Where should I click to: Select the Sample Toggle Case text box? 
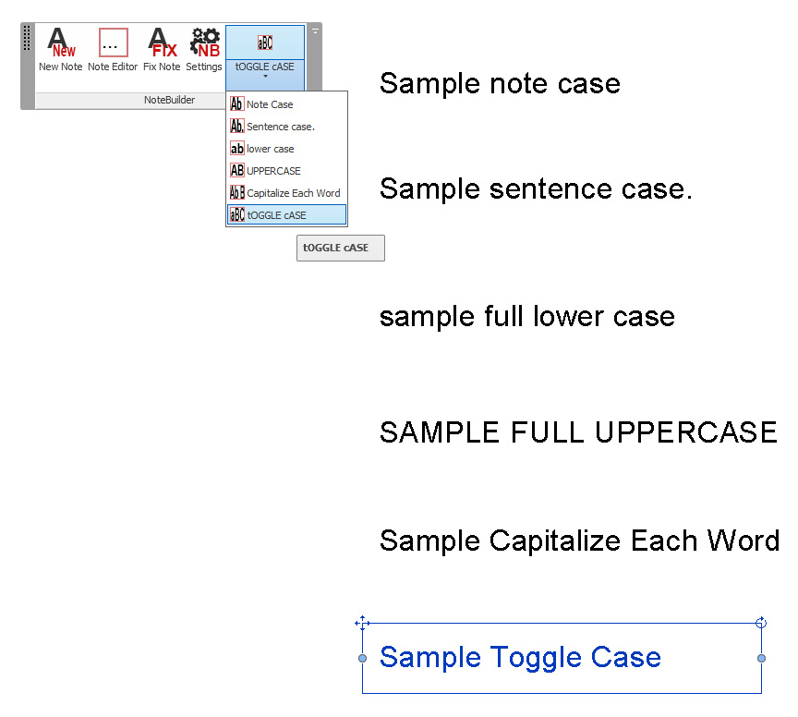coord(520,658)
